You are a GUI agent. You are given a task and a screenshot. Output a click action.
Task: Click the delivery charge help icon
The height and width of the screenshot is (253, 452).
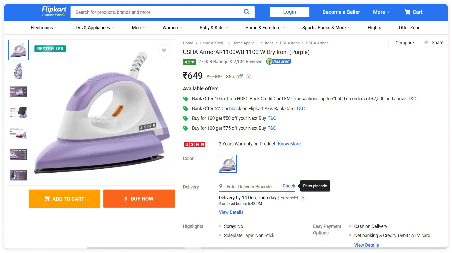click(x=303, y=198)
